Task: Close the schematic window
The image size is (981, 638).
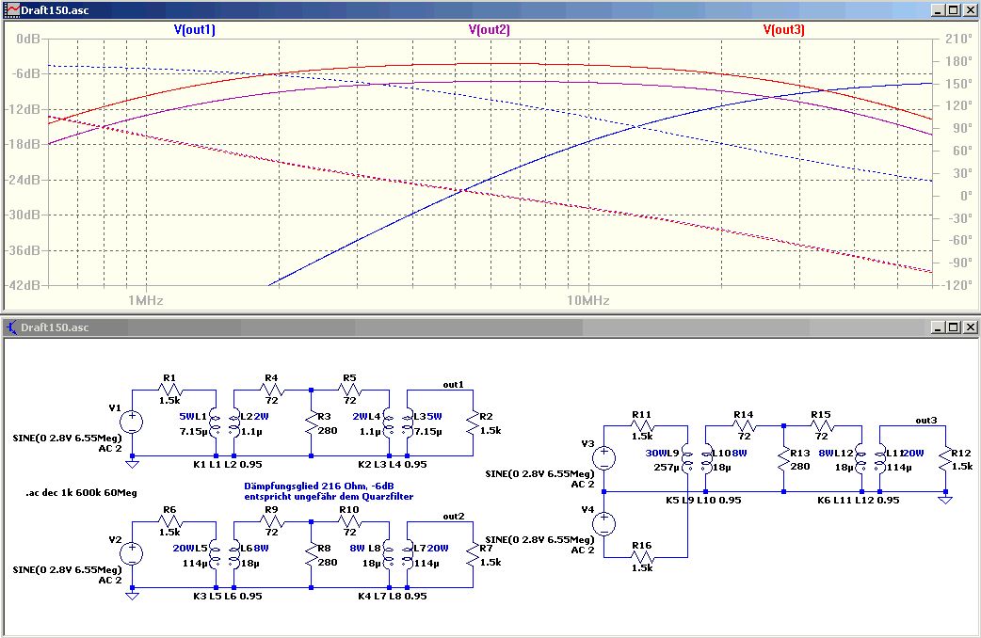Action: 969,327
